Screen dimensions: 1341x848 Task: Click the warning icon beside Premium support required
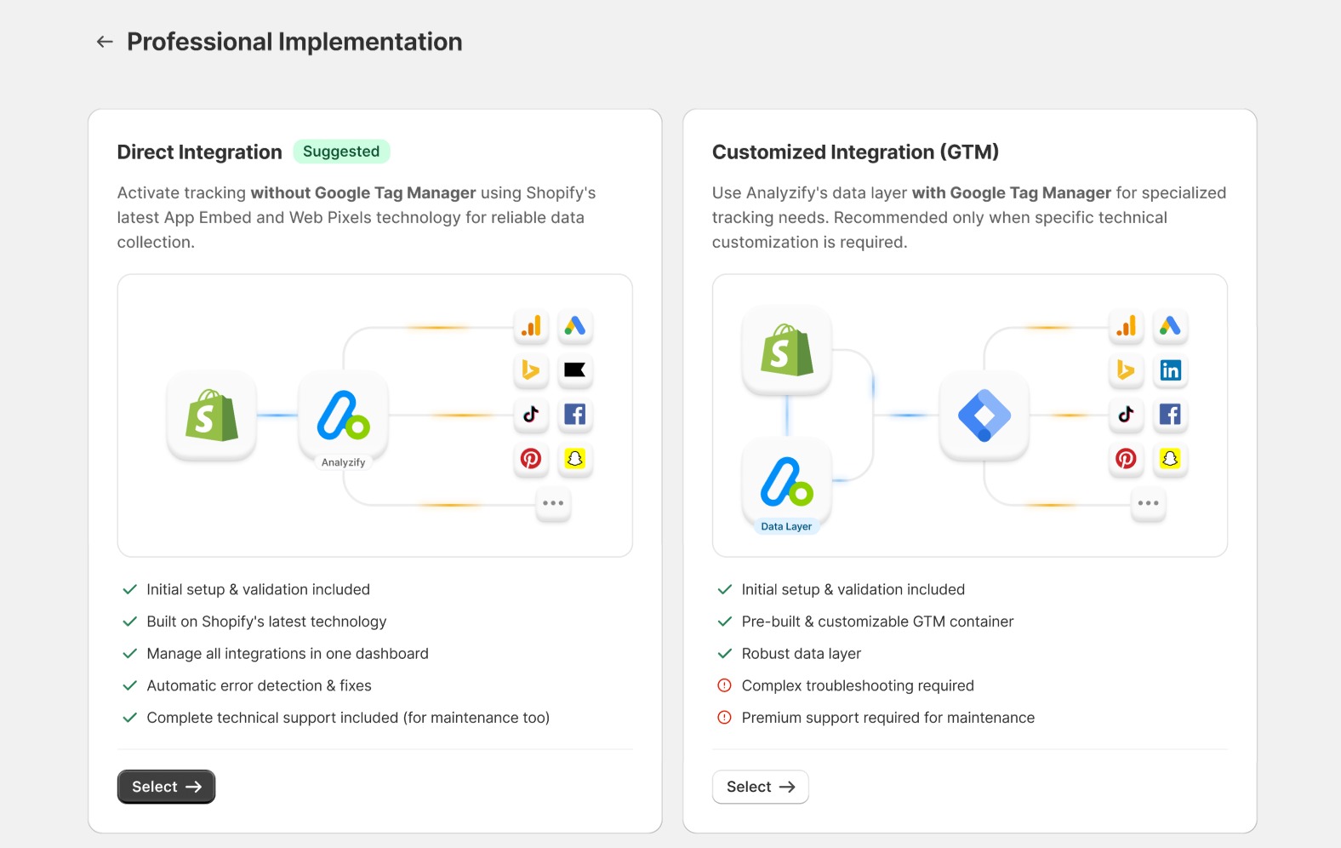click(x=725, y=718)
